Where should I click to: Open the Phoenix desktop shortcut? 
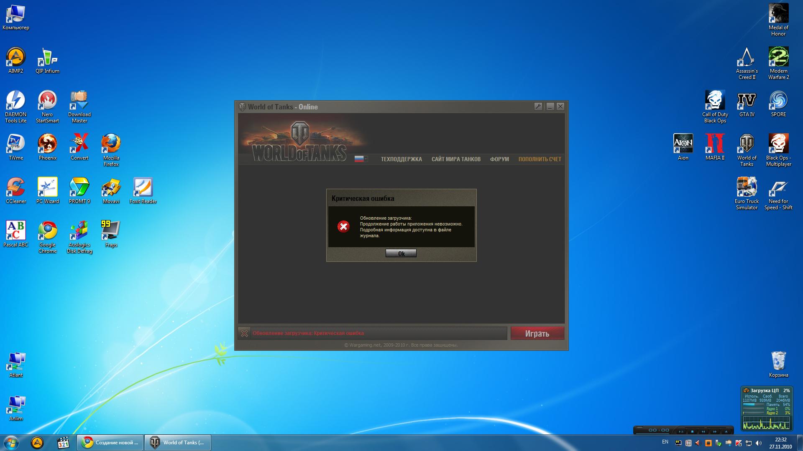tap(47, 147)
